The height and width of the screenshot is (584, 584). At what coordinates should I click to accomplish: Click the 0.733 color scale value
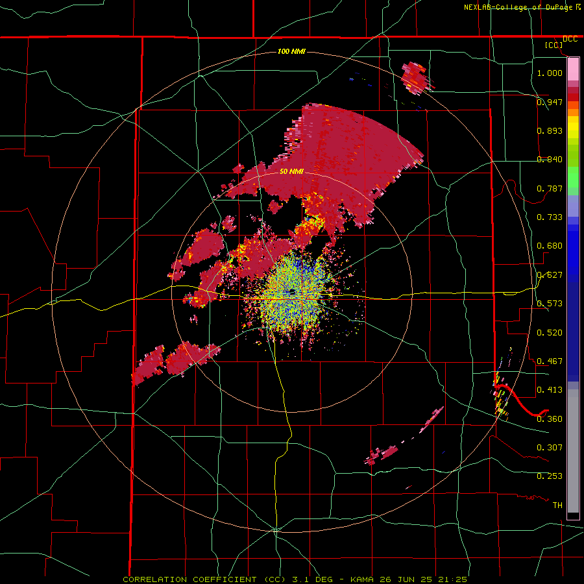(550, 217)
